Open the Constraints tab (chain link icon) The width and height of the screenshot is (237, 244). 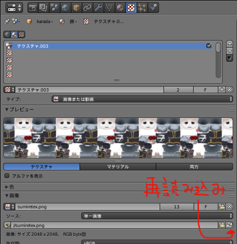tap(87, 8)
